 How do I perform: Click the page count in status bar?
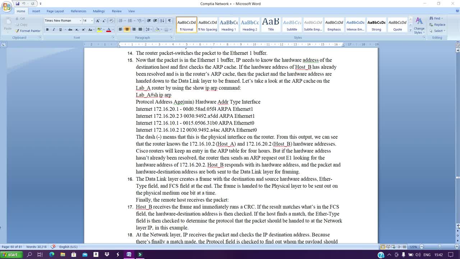[x=12, y=247]
